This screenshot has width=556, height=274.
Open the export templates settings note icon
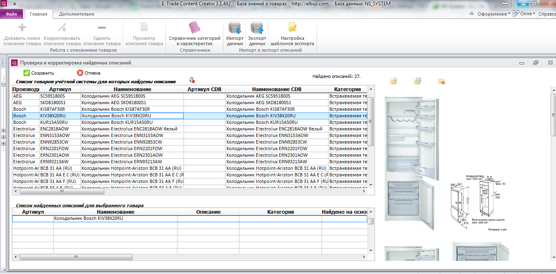click(x=292, y=27)
